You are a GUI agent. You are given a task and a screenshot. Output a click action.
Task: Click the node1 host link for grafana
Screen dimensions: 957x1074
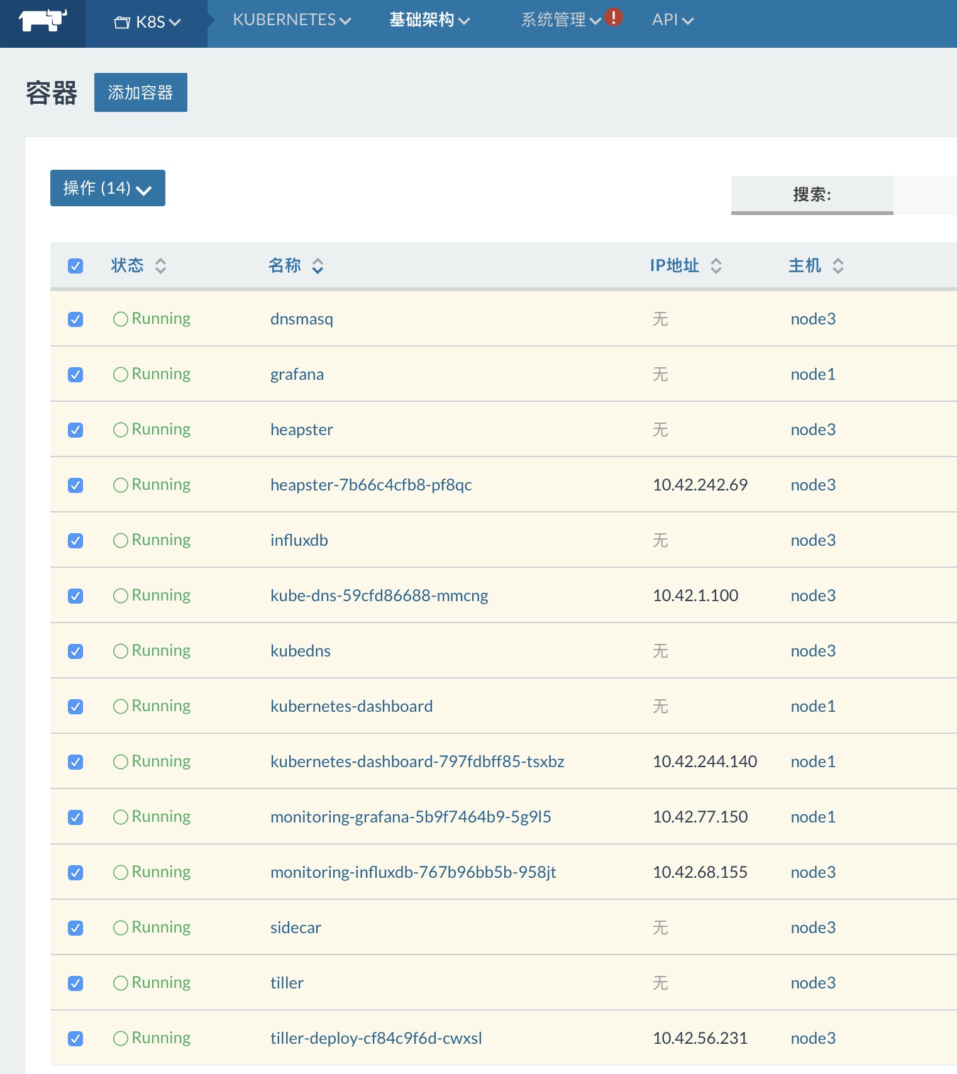(813, 375)
